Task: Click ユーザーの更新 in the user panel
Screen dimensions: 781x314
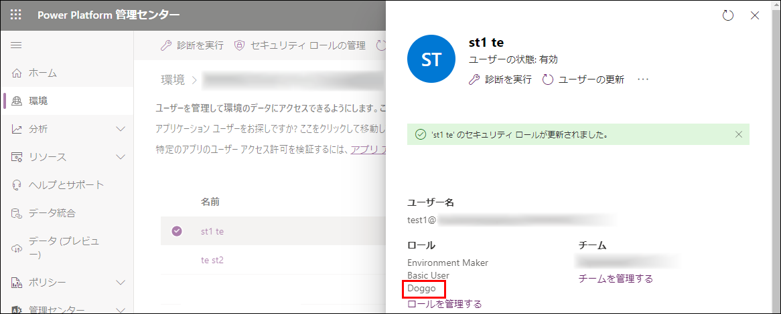Action: (583, 80)
